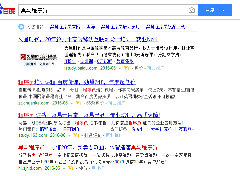Open the IT培训 sublink
Screen dimensions: 240x176
(70, 62)
